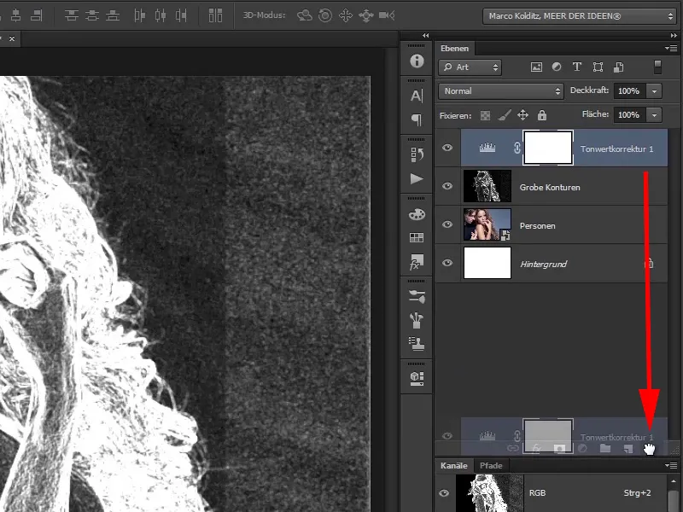Image resolution: width=683 pixels, height=512 pixels.
Task: Lock image pixels brush icon
Action: (505, 115)
